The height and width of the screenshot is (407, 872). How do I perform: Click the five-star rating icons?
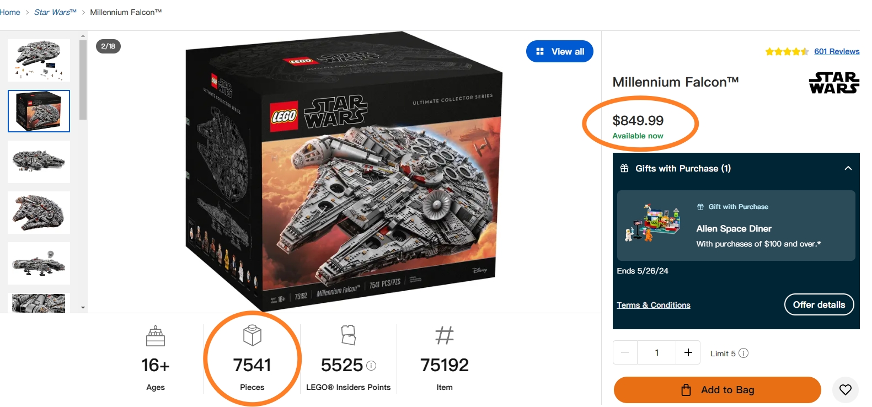click(x=787, y=52)
